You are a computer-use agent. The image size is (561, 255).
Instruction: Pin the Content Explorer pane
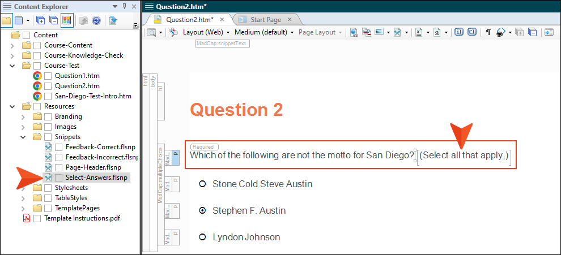click(125, 6)
